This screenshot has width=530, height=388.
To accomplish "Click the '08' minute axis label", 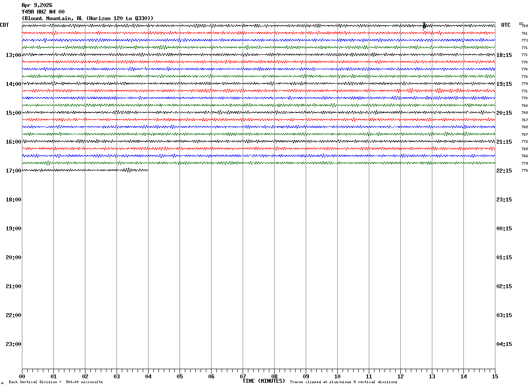I will point(274,377).
